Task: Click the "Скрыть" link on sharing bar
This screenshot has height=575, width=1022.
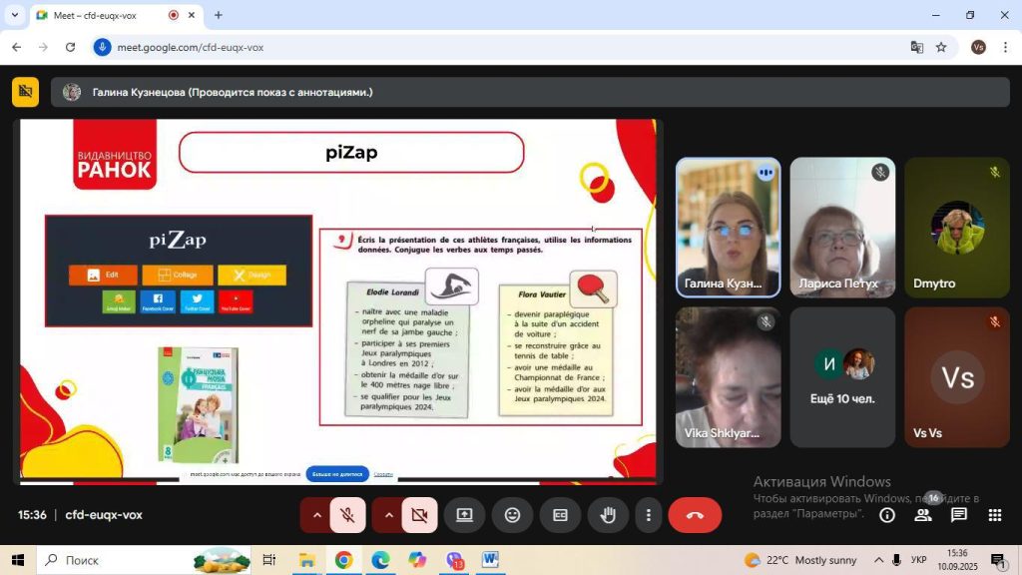Action: pos(383,474)
